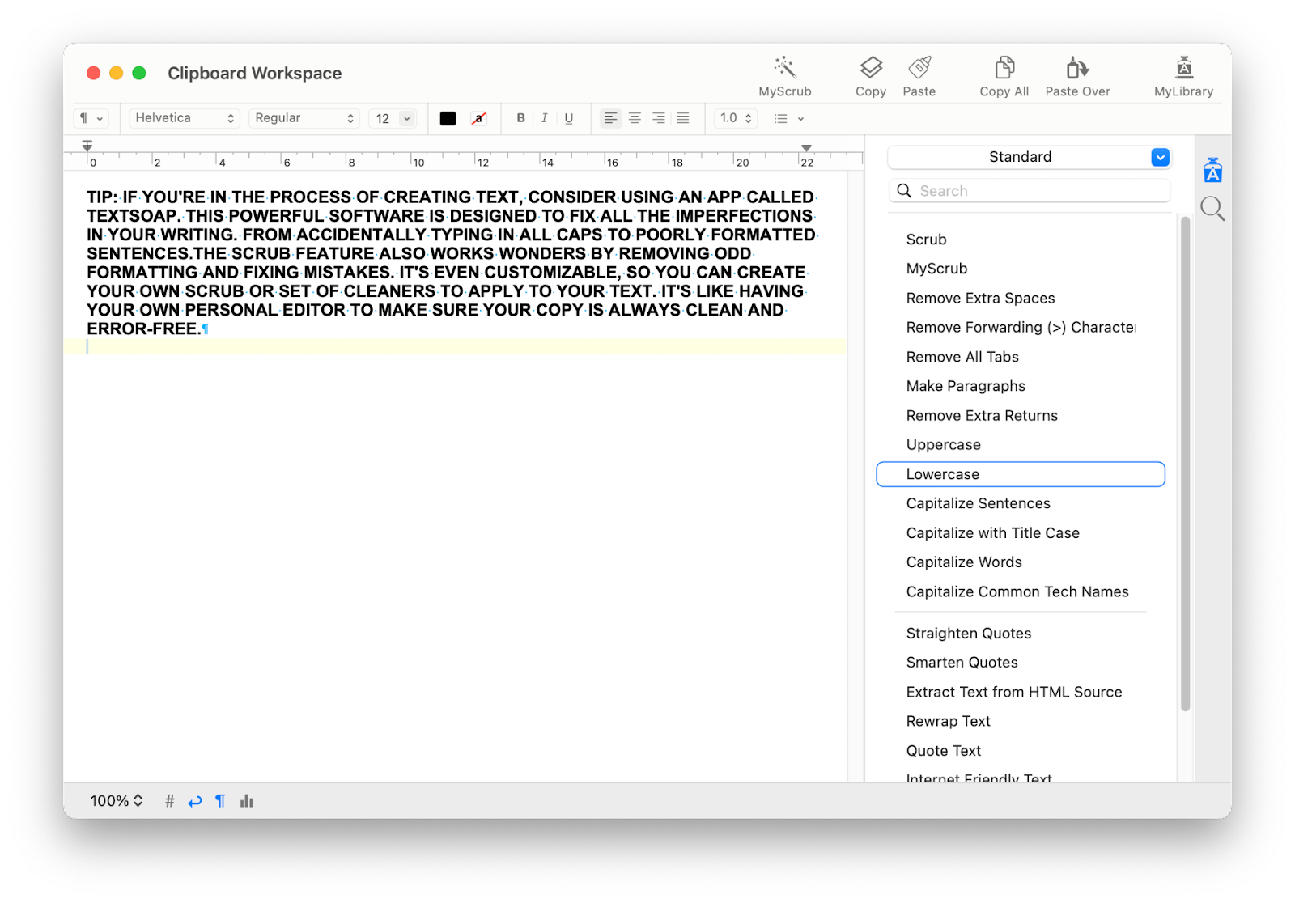Open the search tool in the right sidebar

(1212, 208)
